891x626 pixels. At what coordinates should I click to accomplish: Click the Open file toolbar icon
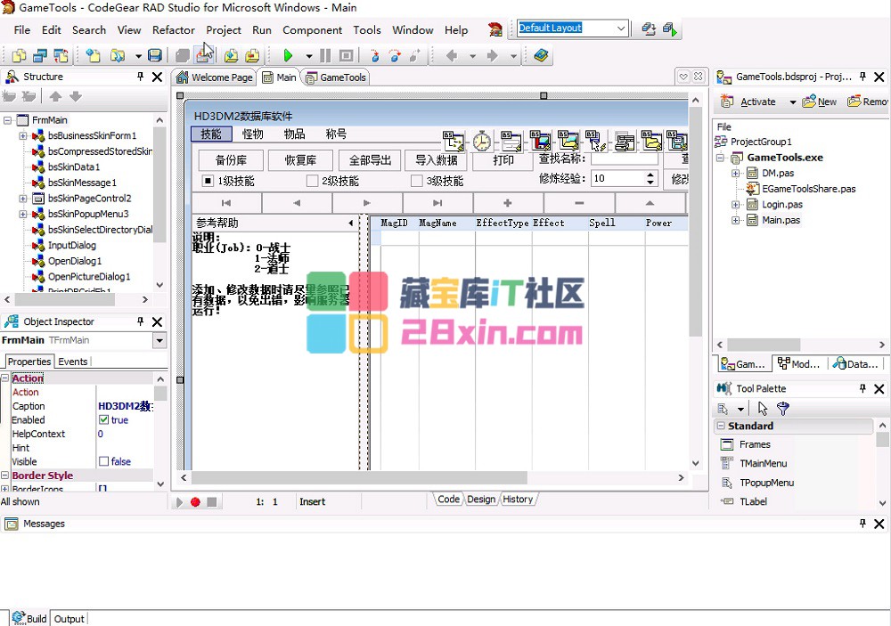[118, 56]
